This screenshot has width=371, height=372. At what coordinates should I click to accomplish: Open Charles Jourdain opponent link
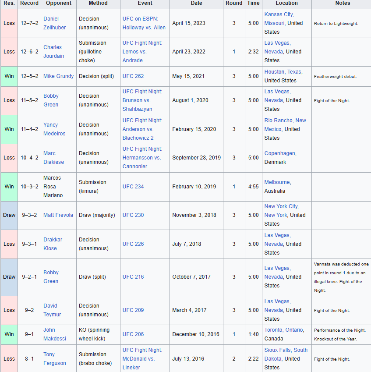[53, 52]
